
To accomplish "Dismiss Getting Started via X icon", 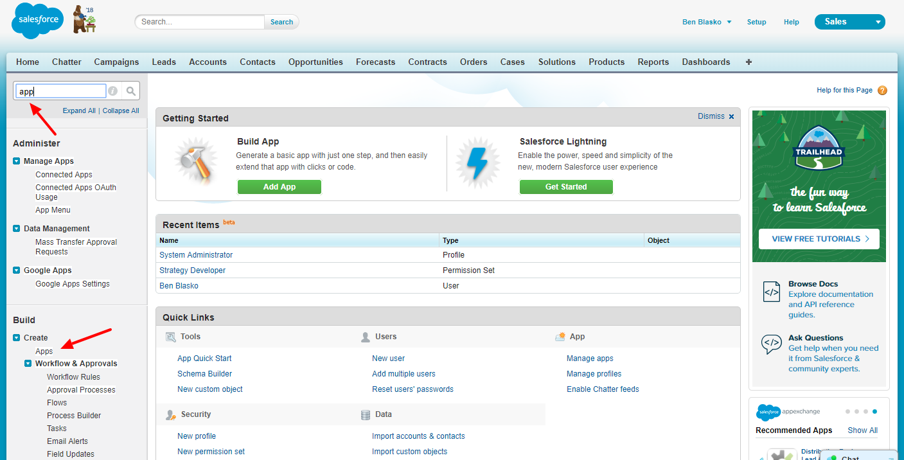I will pyautogui.click(x=731, y=116).
